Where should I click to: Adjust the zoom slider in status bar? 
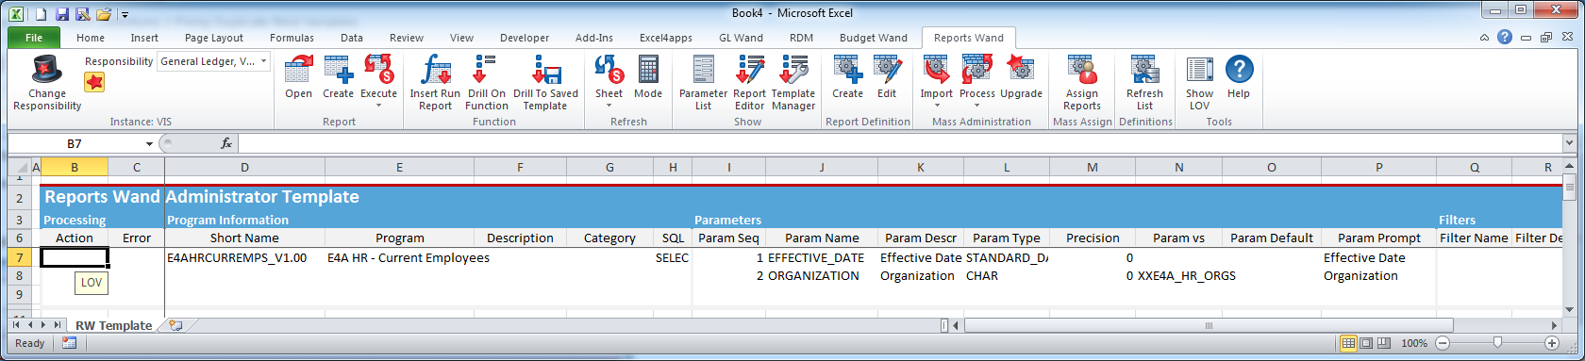pyautogui.click(x=1497, y=343)
